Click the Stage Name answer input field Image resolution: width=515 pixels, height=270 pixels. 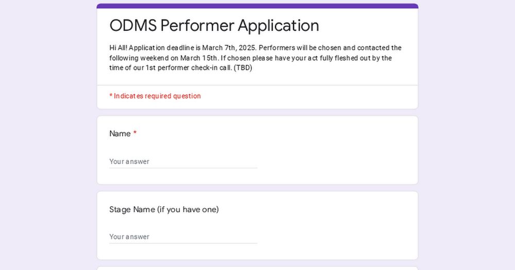pyautogui.click(x=183, y=237)
